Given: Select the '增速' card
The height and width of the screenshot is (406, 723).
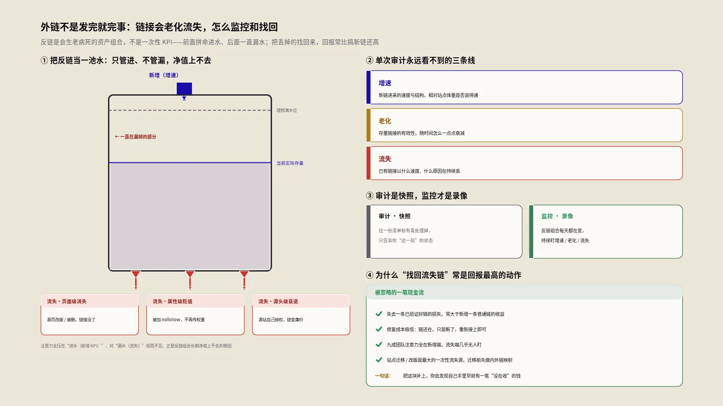Looking at the screenshot, I should coord(524,88).
